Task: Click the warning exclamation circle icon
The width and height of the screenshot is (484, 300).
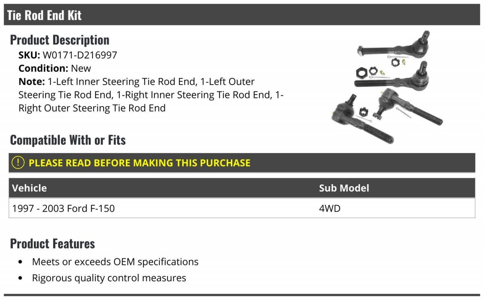Action: [18, 162]
